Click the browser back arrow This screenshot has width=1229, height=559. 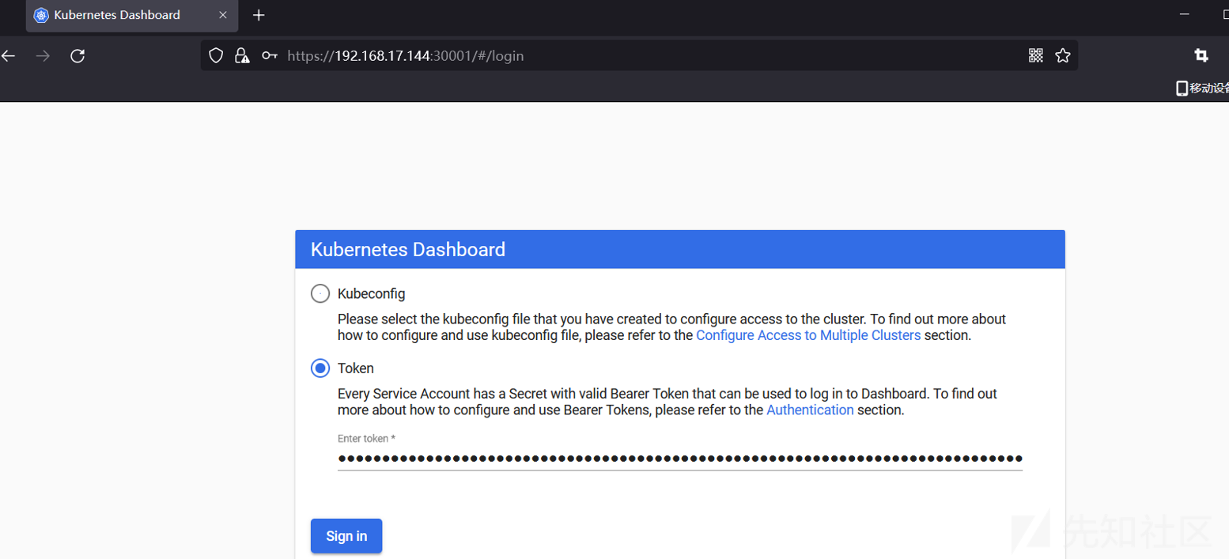click(8, 55)
